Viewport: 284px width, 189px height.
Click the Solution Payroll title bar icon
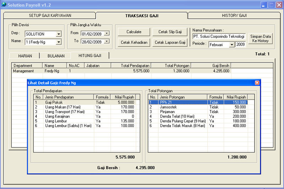click(4, 5)
